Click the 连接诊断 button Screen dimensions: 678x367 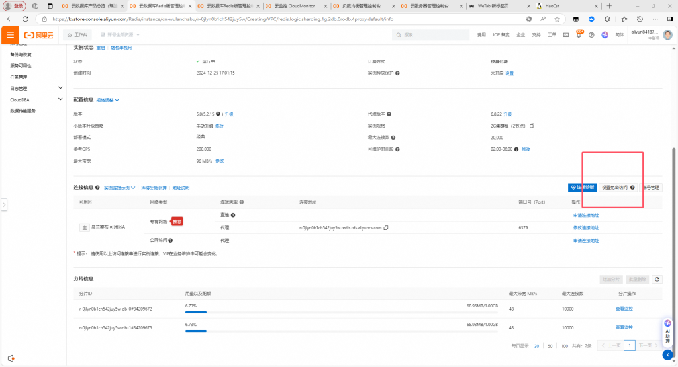coord(582,188)
